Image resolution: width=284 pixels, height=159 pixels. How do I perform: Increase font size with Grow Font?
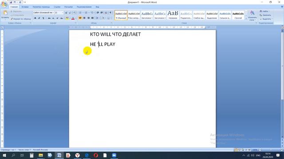pos(66,13)
